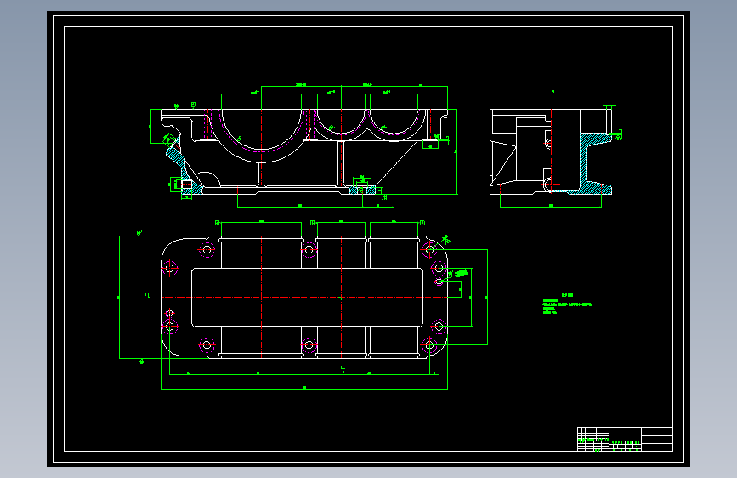Select the overall length dimension below plan view
Image resolution: width=737 pixels, height=478 pixels.
tap(304, 388)
